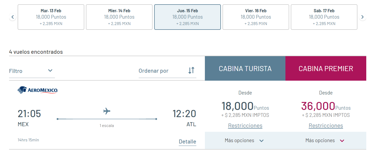Image resolution: width=374 pixels, height=152 pixels.
Task: Select the Mier. 14 Feb date tab
Action: [119, 17]
